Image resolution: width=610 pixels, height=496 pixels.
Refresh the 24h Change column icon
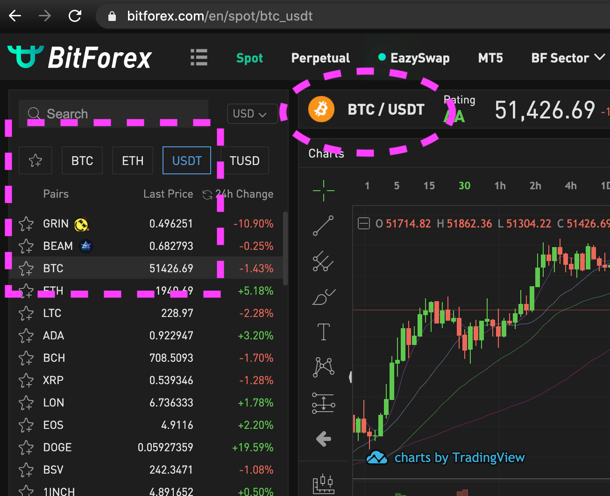point(207,194)
